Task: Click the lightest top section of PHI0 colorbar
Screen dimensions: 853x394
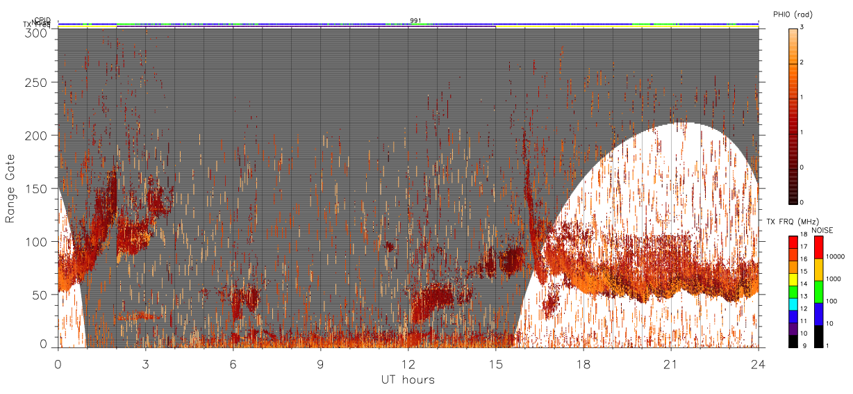Action: point(793,46)
